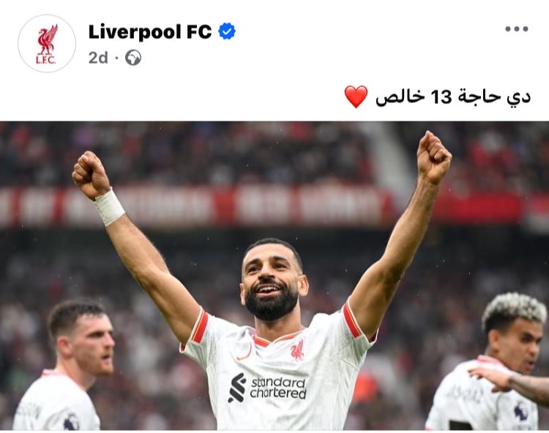
Task: Click the globe public audience icon
Action: tap(133, 58)
